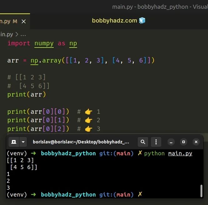Viewport: 208px width, 205px height.
Task: Open the terminal's three-dot menu
Action: pos(156,142)
